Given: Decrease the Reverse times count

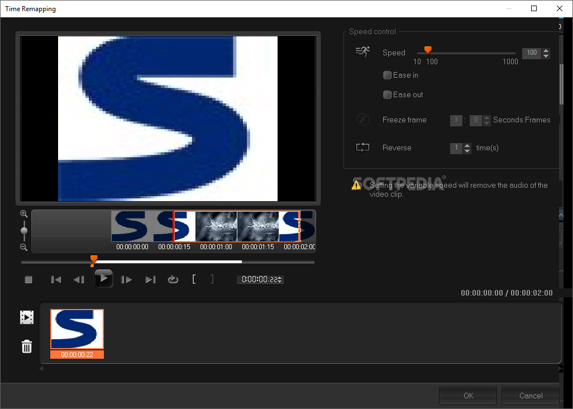Looking at the screenshot, I should pyautogui.click(x=467, y=151).
